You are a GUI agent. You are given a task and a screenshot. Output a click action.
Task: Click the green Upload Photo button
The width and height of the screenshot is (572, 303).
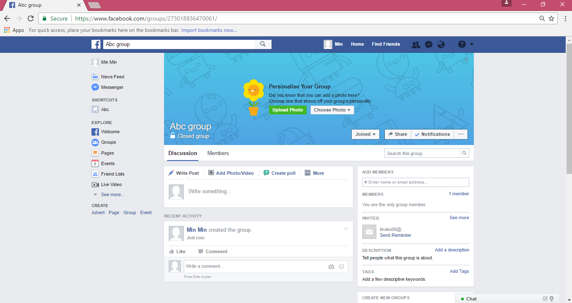pos(288,110)
